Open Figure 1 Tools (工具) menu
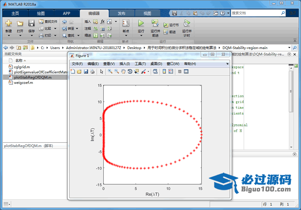Viewport: 301px width, 210px height. click(x=140, y=64)
